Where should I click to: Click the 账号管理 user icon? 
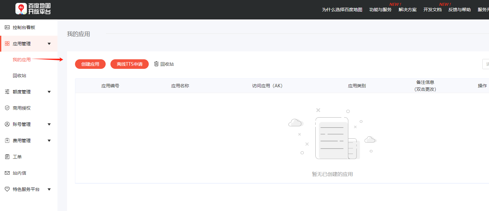coord(7,124)
